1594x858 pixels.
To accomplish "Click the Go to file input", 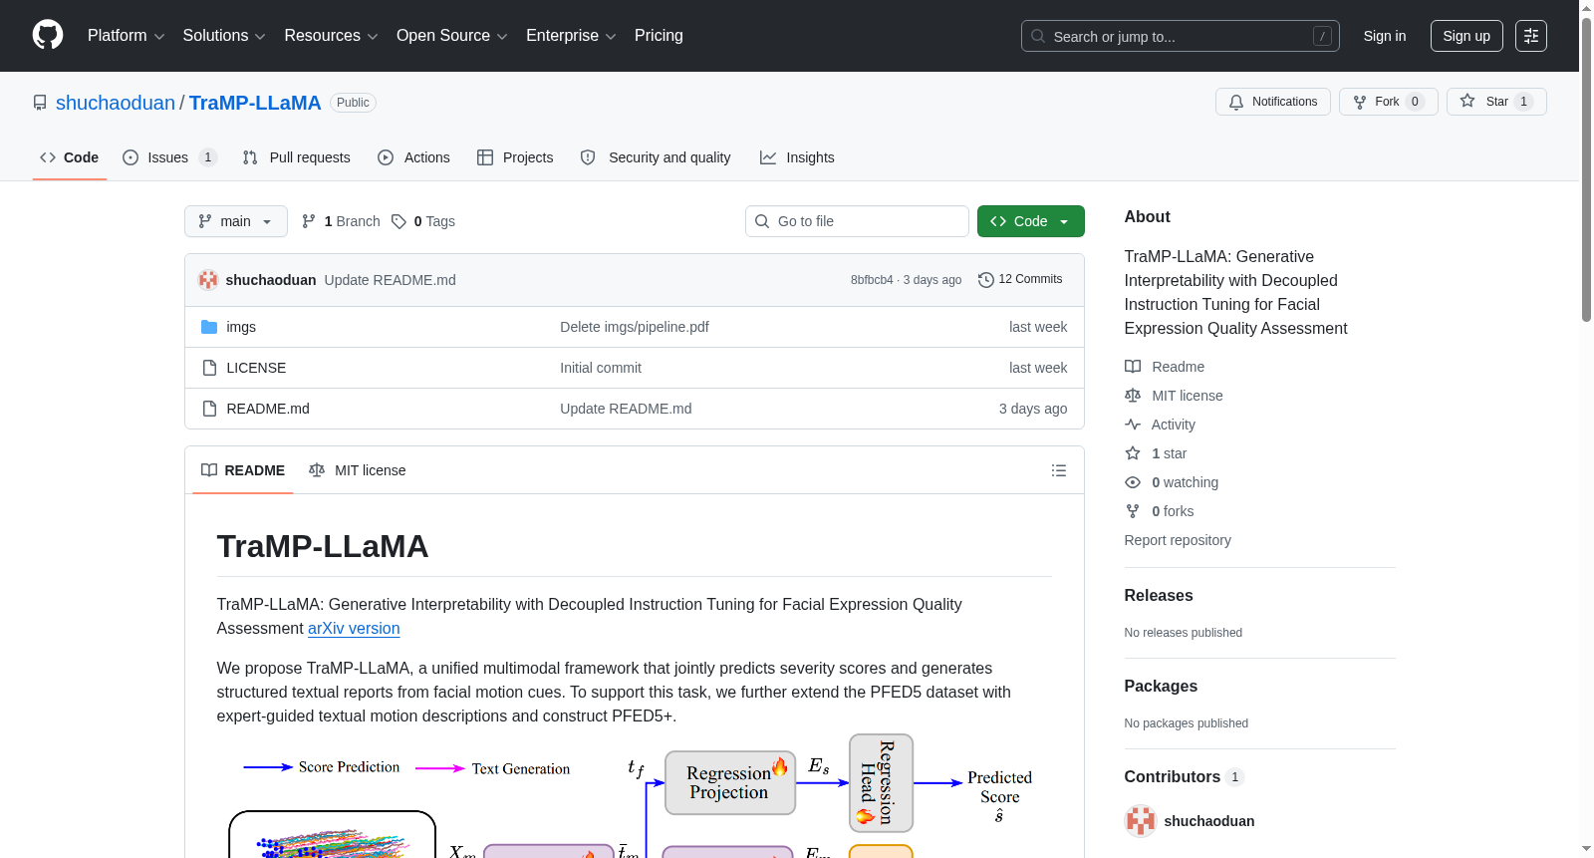I will 857,221.
